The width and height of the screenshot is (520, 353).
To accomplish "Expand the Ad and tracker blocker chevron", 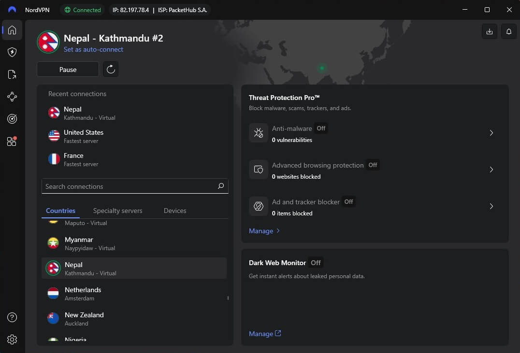I will 491,206.
